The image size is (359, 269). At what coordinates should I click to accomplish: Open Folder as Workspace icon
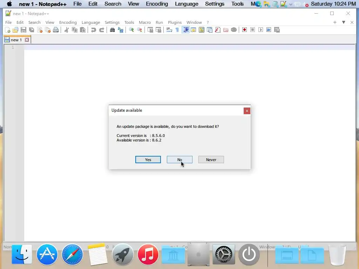coord(226,30)
